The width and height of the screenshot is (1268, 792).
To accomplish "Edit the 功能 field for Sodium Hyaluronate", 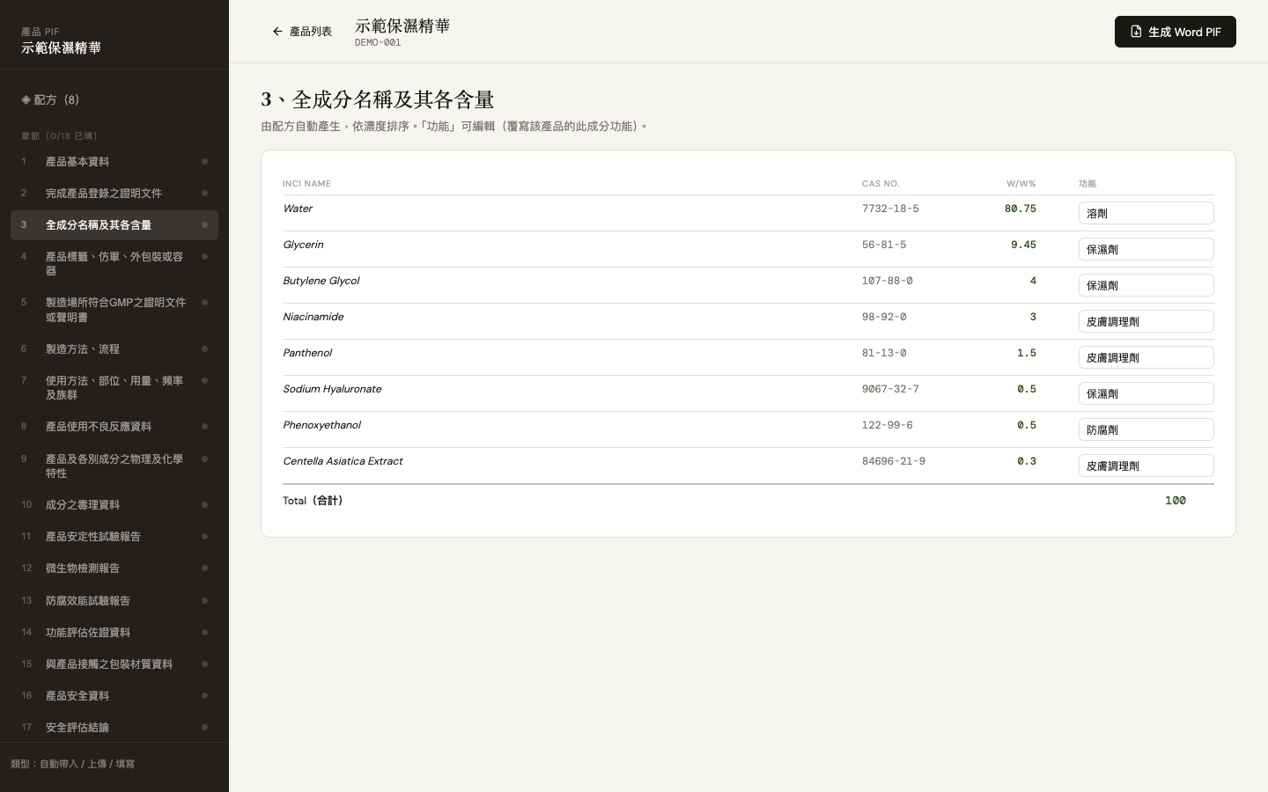I will coord(1146,393).
